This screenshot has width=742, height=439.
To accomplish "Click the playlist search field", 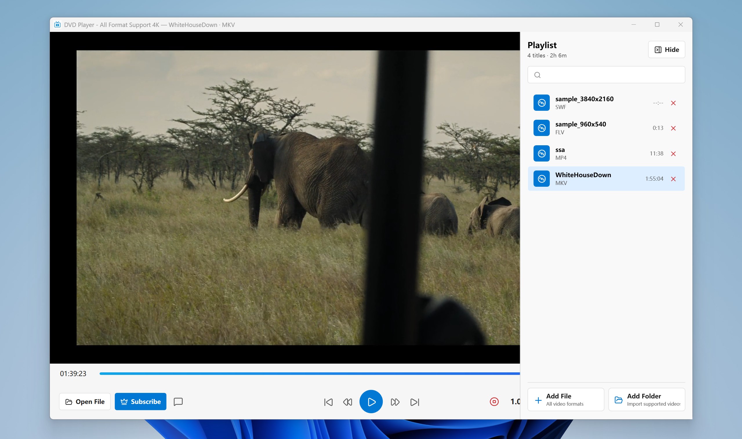I will [x=606, y=75].
